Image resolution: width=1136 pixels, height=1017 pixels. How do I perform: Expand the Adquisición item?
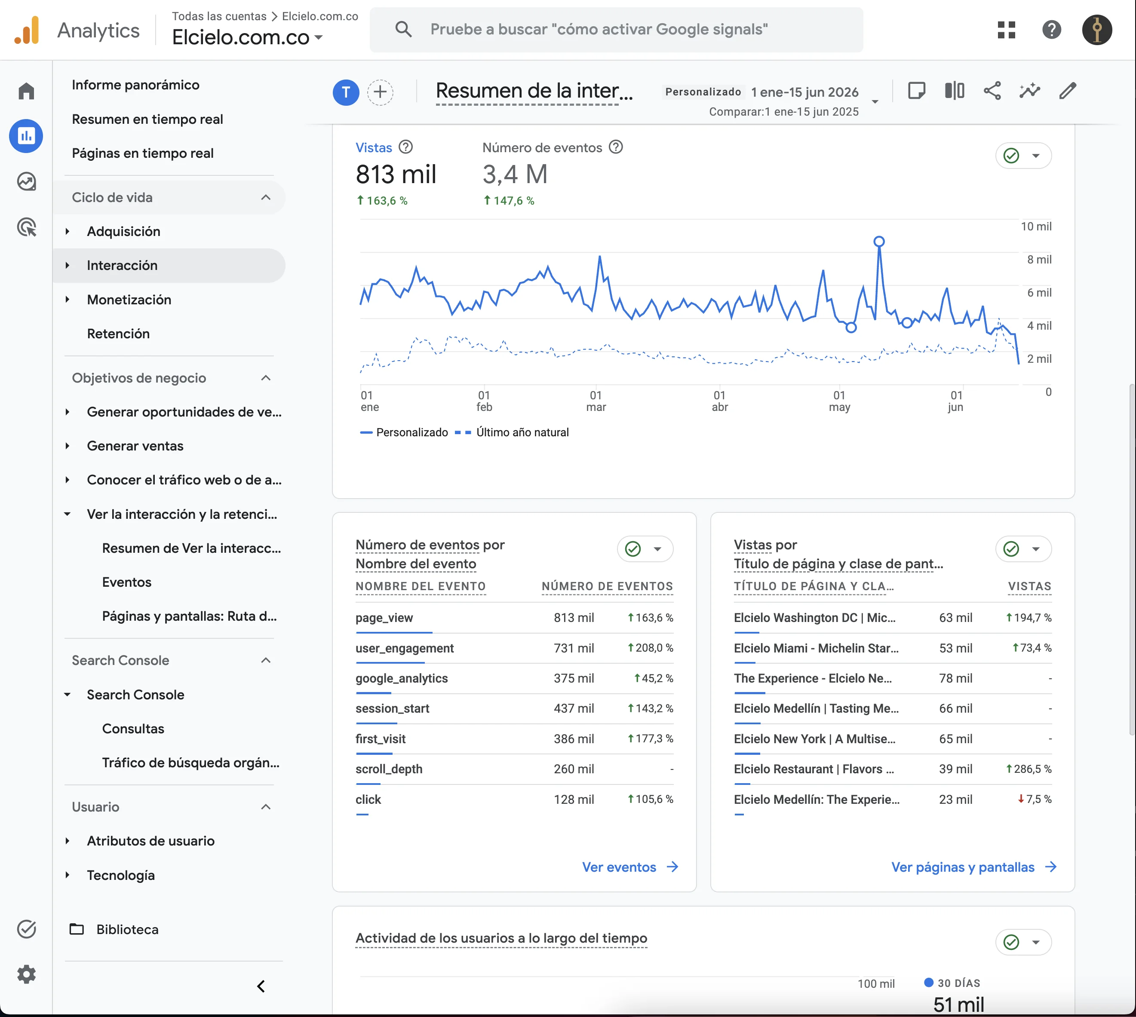(68, 231)
